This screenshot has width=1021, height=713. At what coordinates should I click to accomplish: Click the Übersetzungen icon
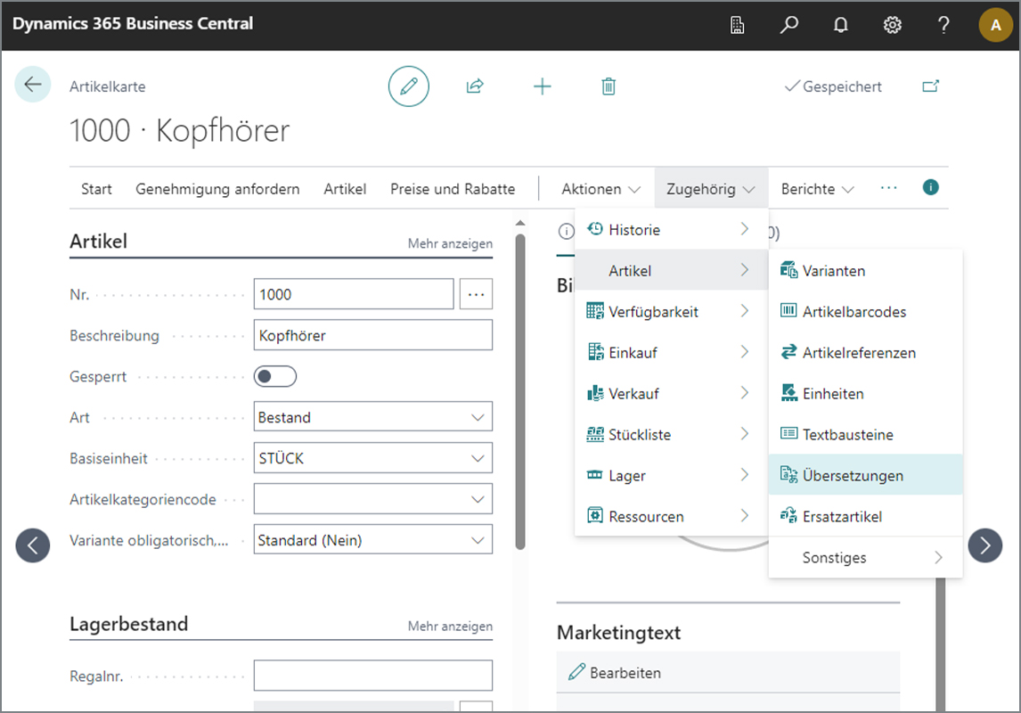(x=788, y=475)
